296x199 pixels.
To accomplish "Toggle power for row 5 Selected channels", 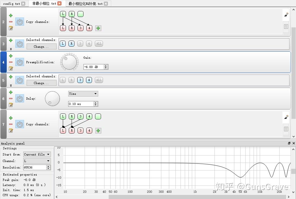I will 20,80.
